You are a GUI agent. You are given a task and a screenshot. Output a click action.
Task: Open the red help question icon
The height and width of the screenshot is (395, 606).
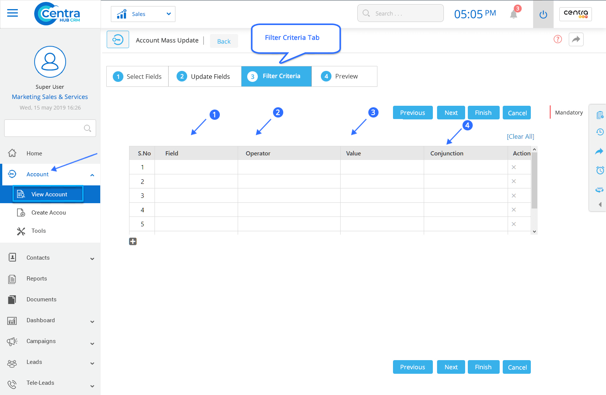click(558, 39)
